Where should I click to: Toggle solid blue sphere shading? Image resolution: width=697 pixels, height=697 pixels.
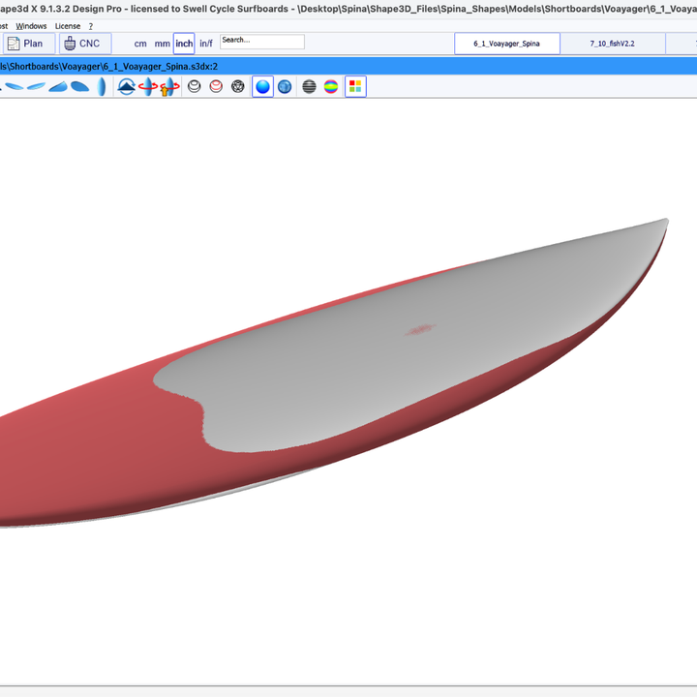point(262,86)
